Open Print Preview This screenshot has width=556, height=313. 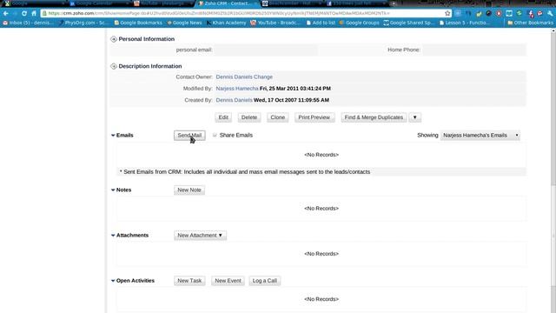pyautogui.click(x=314, y=117)
